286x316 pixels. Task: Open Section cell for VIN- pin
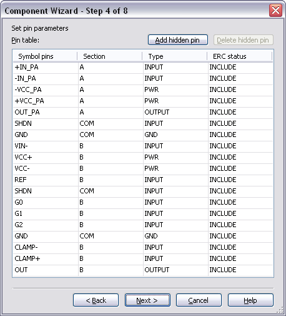[x=111, y=146]
